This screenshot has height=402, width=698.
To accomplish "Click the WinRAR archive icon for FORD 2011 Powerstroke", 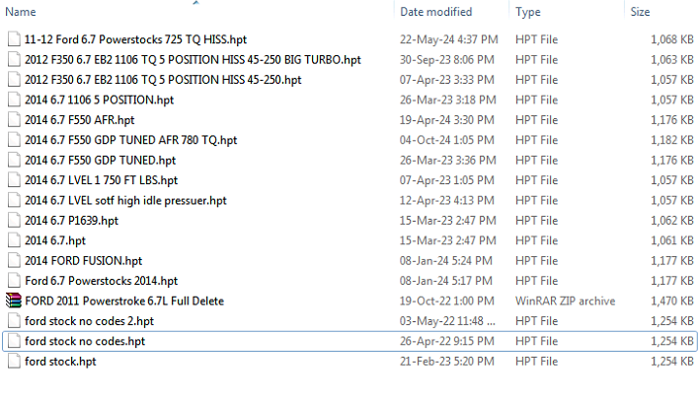I will [x=13, y=301].
